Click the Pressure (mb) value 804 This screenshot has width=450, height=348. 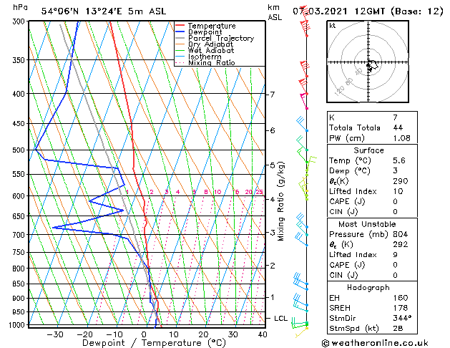401,234
